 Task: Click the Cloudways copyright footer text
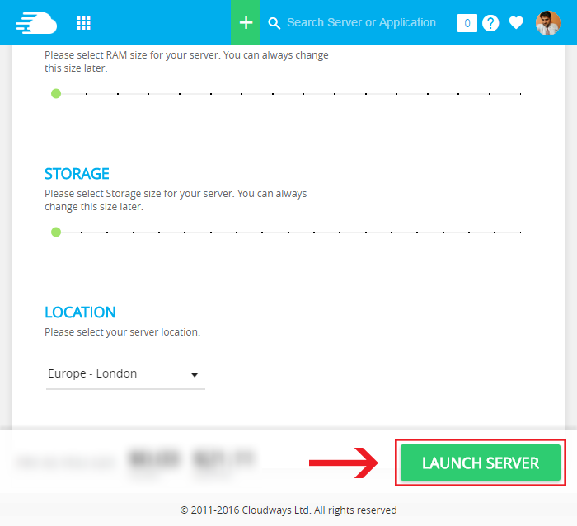(288, 510)
